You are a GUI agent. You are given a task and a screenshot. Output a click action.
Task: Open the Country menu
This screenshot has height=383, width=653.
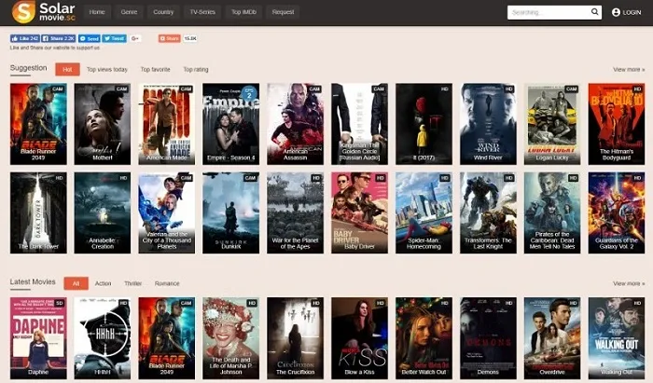tap(163, 12)
